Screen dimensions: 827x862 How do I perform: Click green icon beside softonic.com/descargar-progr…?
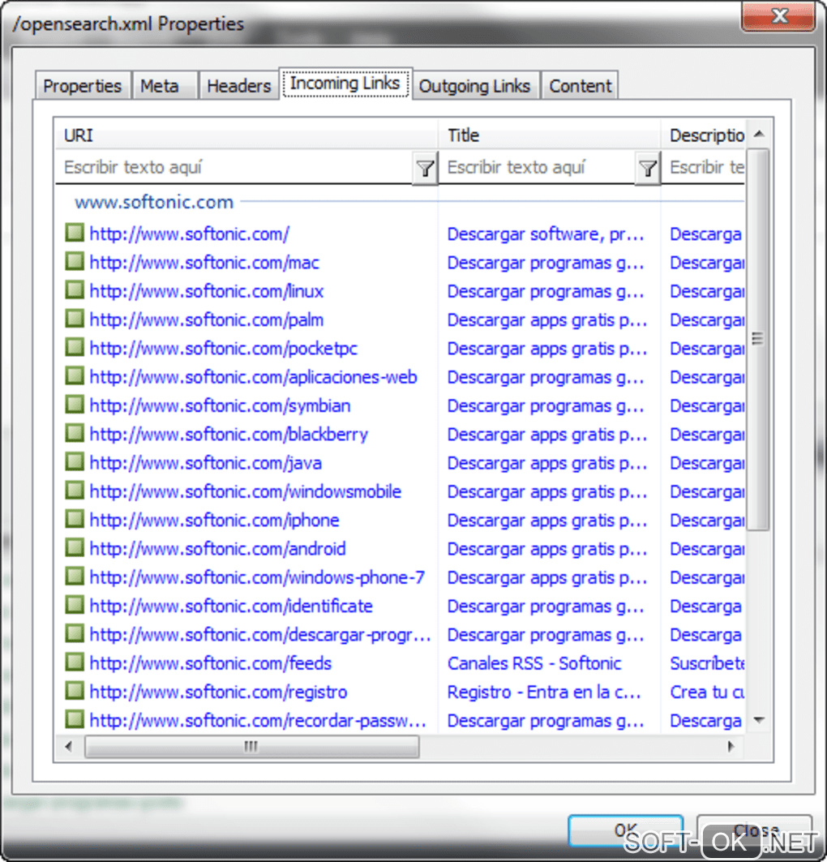tap(74, 633)
